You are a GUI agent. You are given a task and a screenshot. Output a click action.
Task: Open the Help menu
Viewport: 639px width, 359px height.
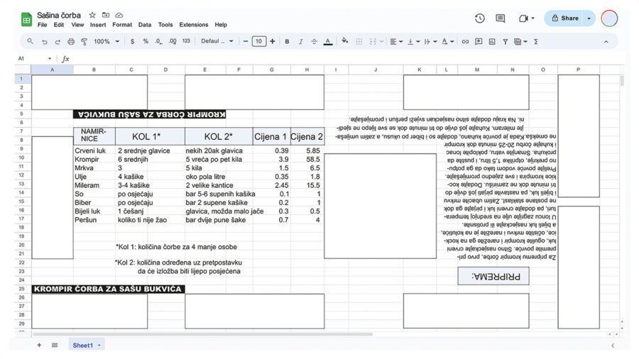pyautogui.click(x=221, y=25)
